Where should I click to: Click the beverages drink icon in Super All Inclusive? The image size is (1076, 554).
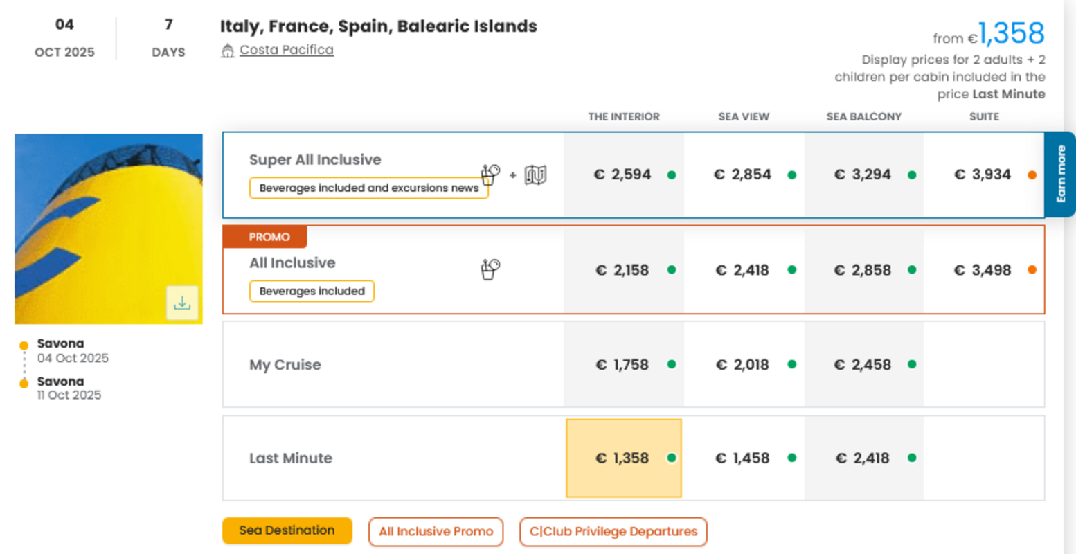tap(491, 175)
